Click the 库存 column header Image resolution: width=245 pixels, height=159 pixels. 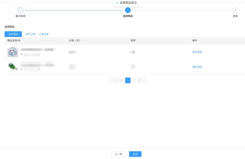[x=133, y=41]
